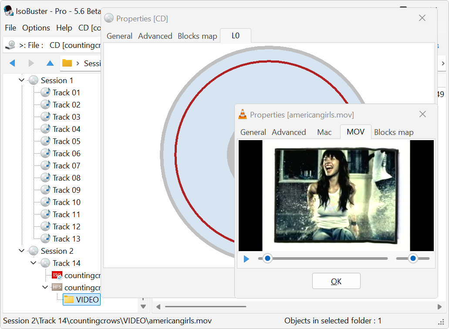449x329 pixels.
Task: Expand the breadcrumb chevron before Session
Action: pos(78,63)
